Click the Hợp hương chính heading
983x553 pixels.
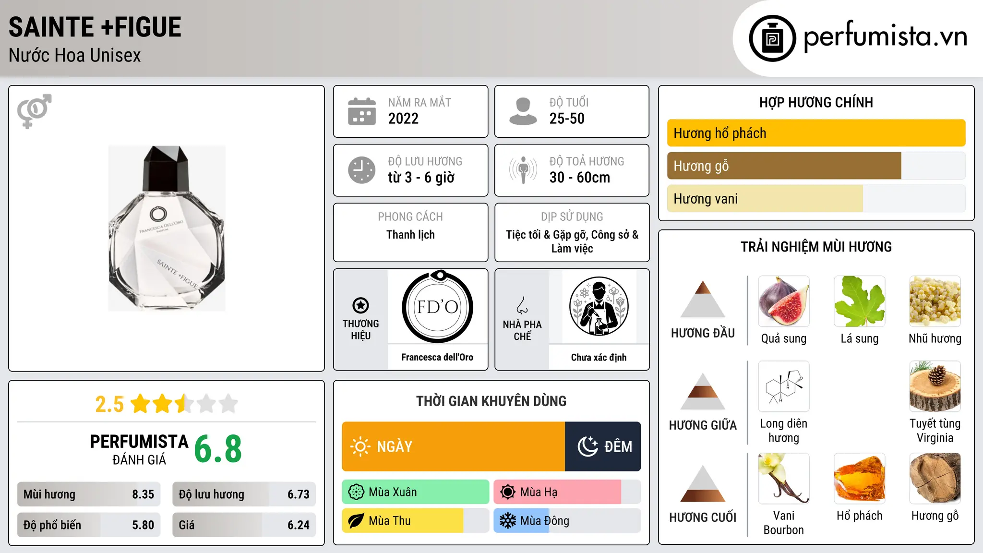pos(816,102)
